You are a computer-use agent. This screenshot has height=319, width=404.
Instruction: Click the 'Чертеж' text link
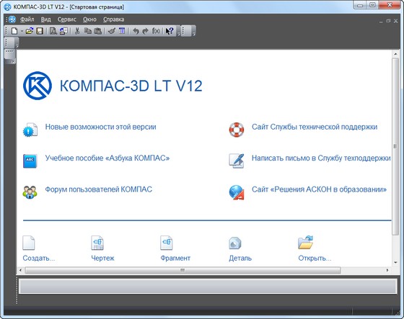(102, 258)
